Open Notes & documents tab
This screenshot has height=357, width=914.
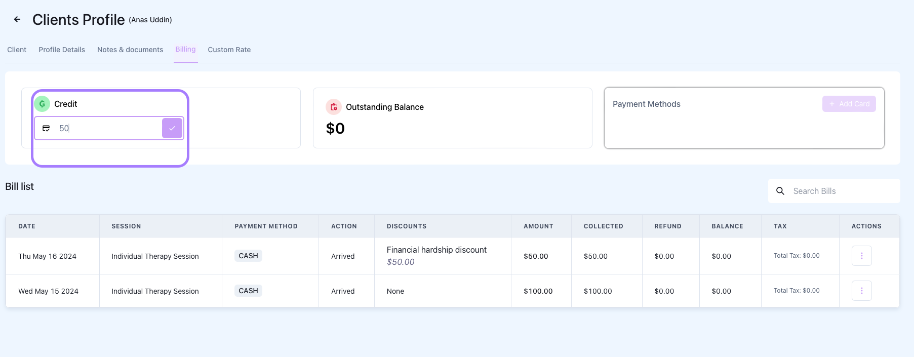(130, 50)
